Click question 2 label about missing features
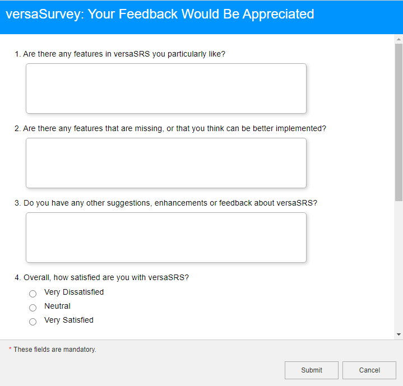The height and width of the screenshot is (386, 403). 170,128
